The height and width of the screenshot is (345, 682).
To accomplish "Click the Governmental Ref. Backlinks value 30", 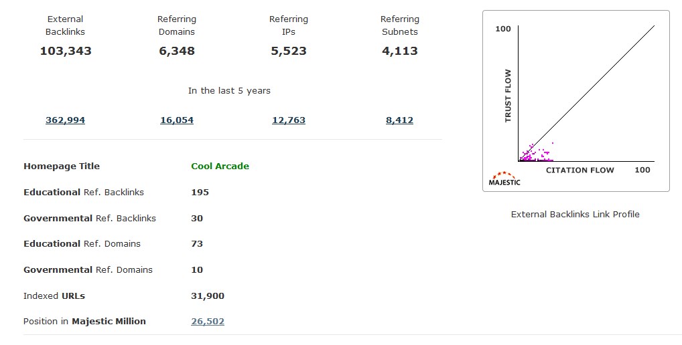I will tap(197, 219).
